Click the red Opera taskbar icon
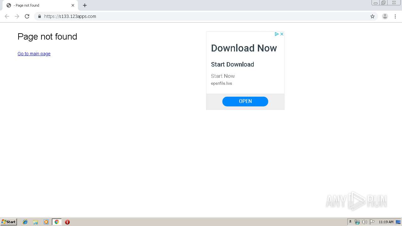This screenshot has height=226, width=402. pyautogui.click(x=67, y=222)
